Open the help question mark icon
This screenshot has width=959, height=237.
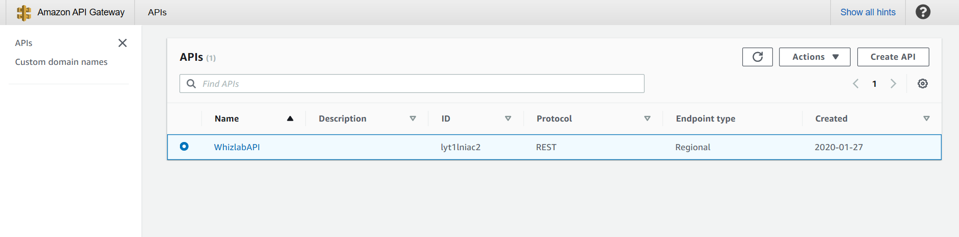923,12
